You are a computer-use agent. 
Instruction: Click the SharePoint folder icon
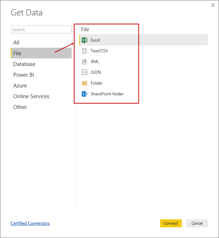pos(85,94)
